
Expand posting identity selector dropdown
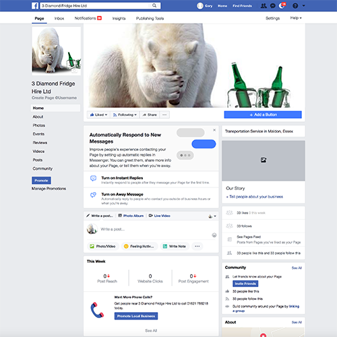pyautogui.click(x=212, y=216)
